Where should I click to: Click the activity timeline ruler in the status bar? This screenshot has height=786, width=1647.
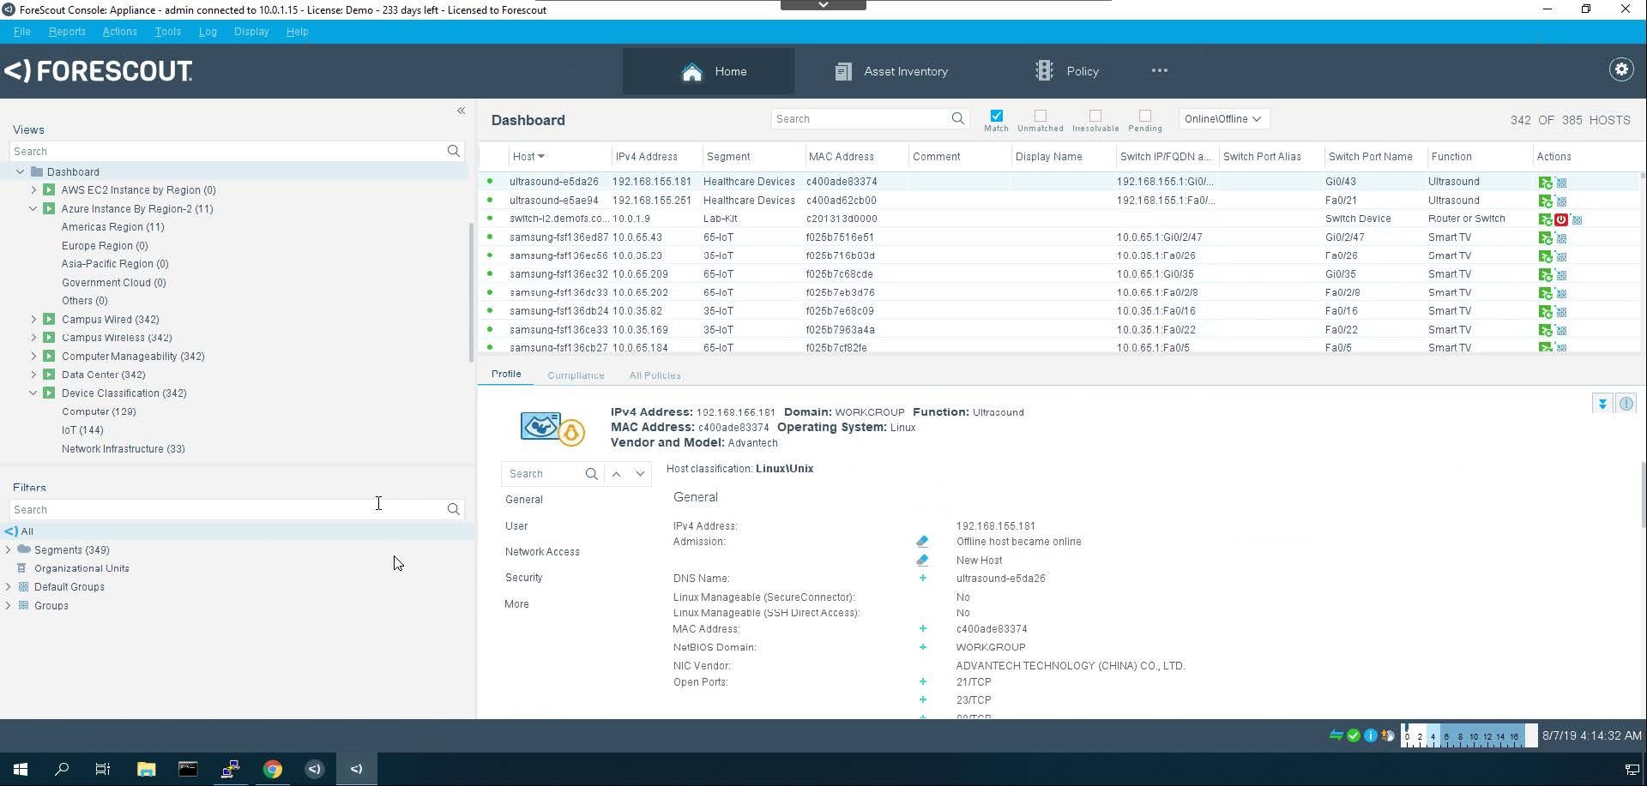1469,735
